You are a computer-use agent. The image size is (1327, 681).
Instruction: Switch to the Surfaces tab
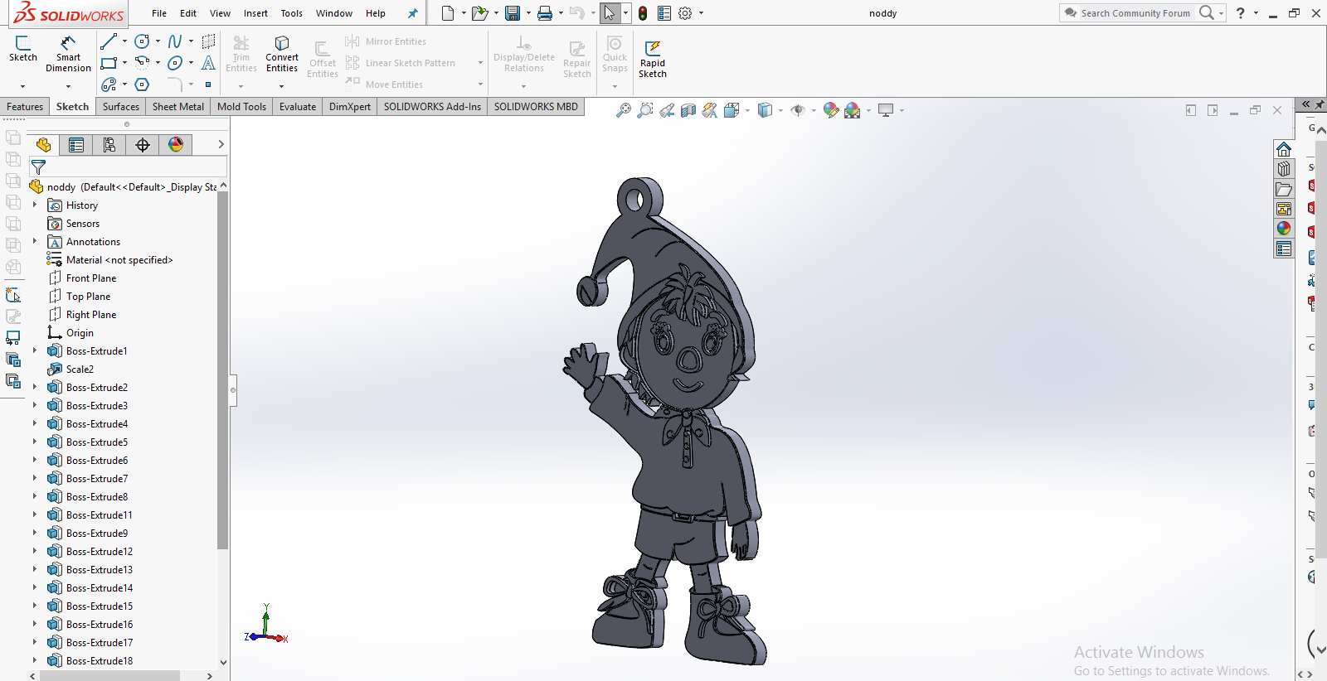(x=121, y=107)
